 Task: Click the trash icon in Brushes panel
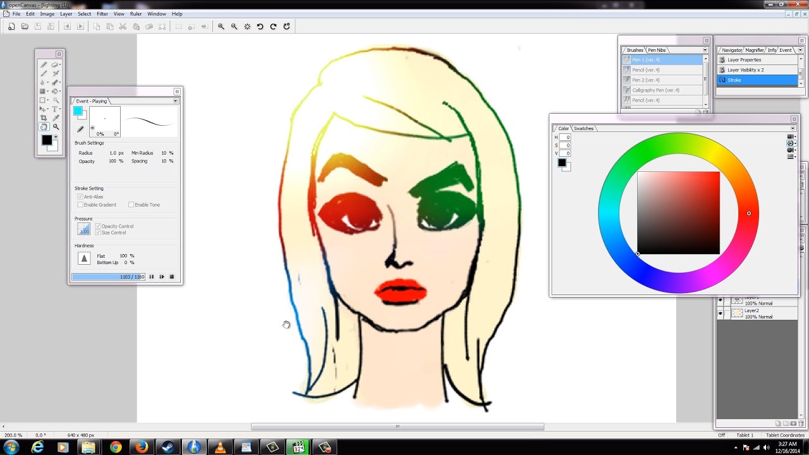pos(706,112)
